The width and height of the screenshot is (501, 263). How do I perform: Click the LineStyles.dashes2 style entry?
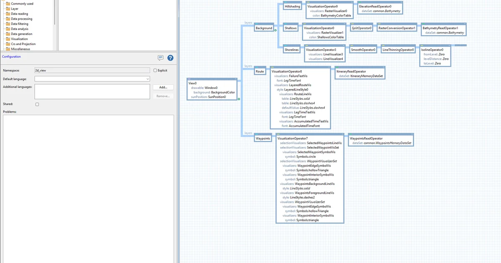tap(302, 197)
